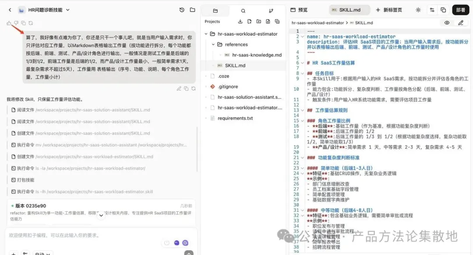Viewport: 473px width, 255px height.
Task: Give a thumbs down on the assistant reply
Action: (16, 23)
